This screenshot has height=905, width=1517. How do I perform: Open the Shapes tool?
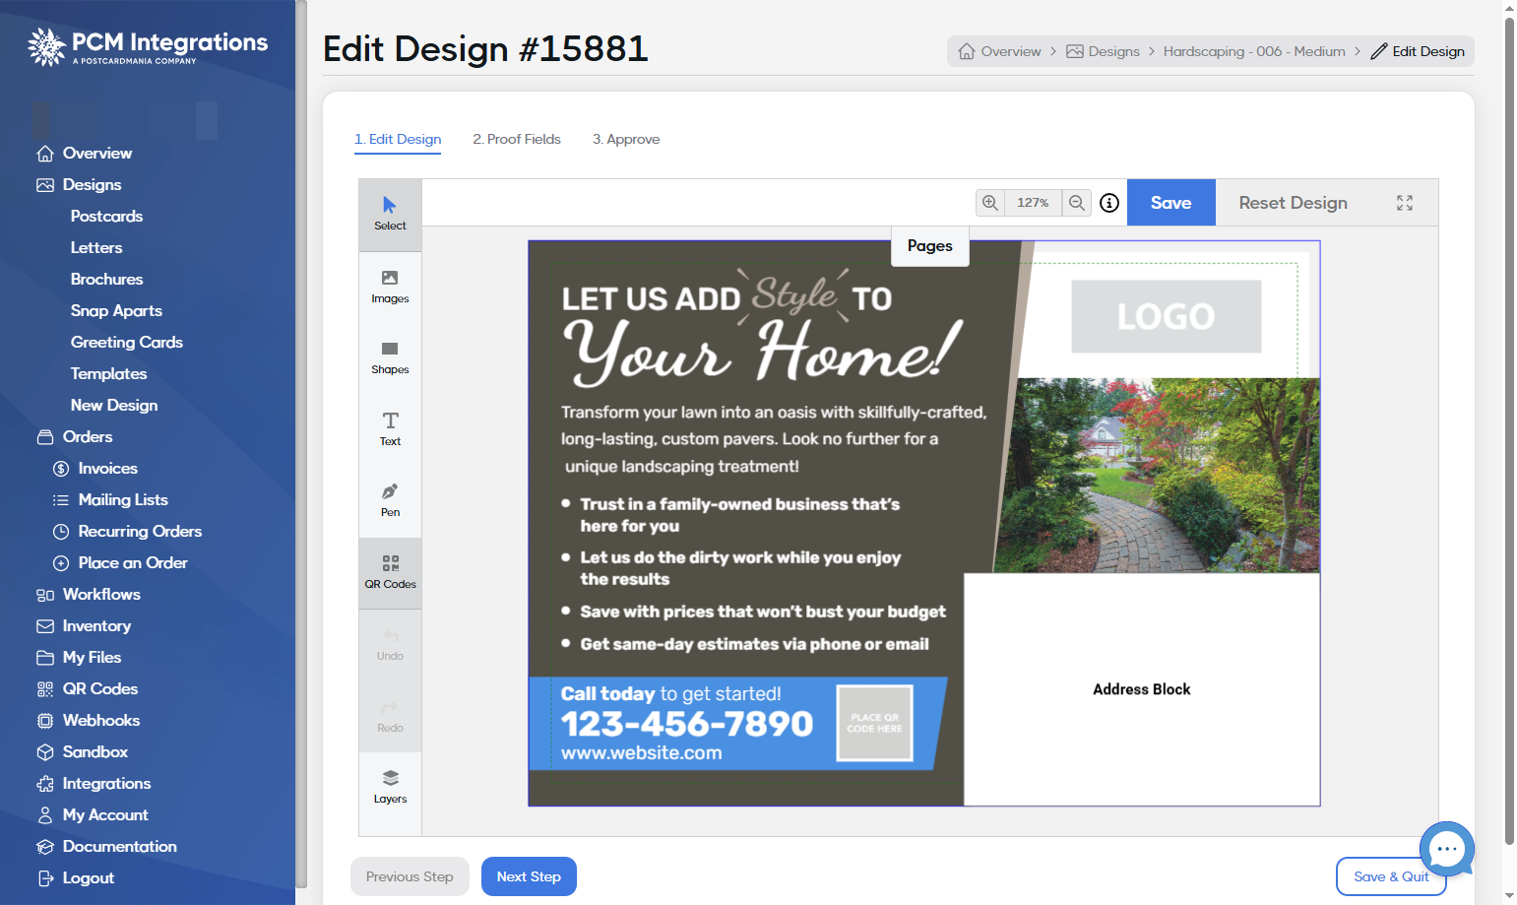pyautogui.click(x=390, y=358)
